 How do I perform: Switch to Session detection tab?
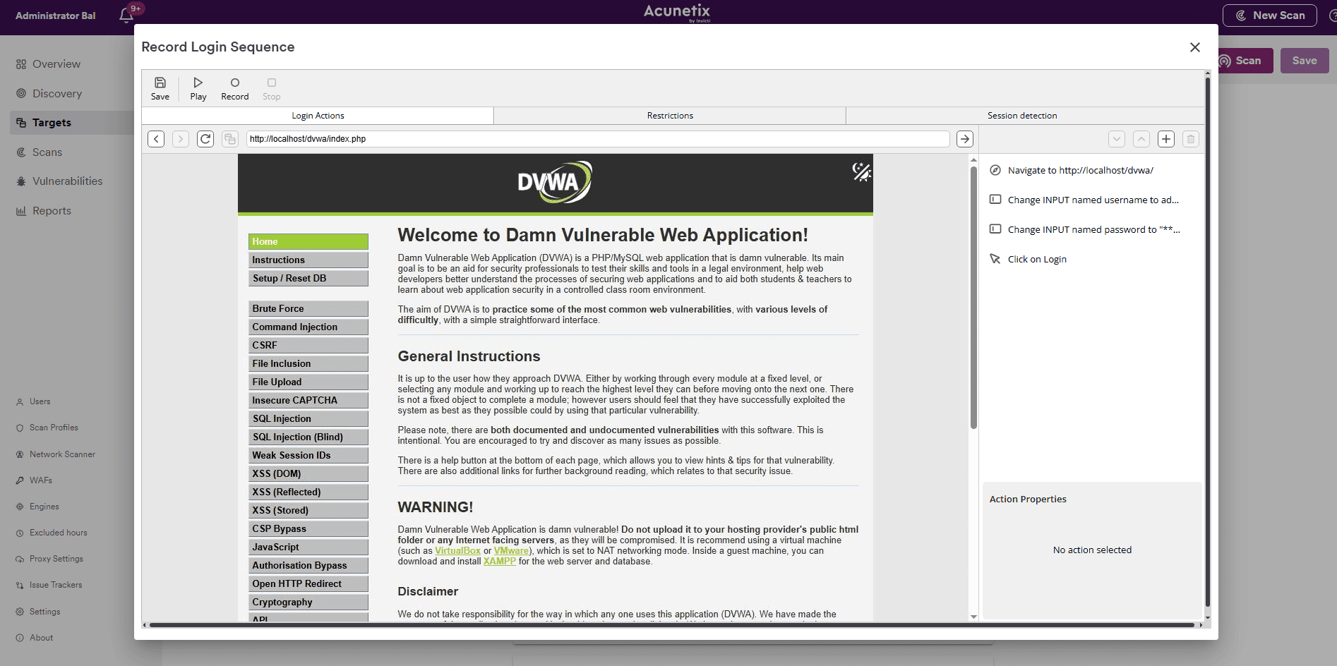click(x=1022, y=116)
